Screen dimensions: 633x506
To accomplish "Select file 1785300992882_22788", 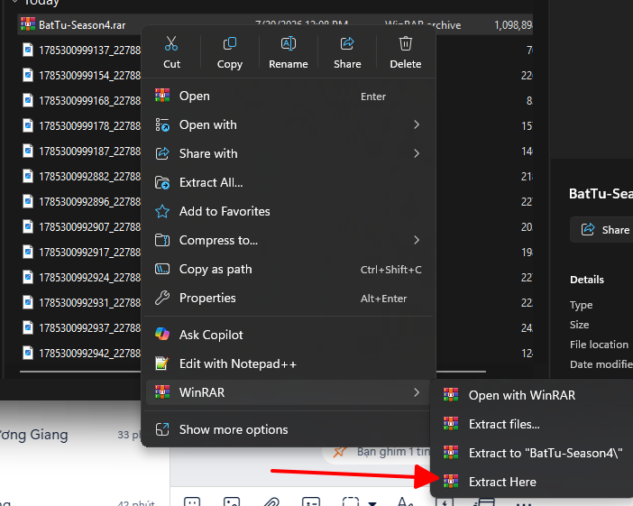I will pos(89,177).
